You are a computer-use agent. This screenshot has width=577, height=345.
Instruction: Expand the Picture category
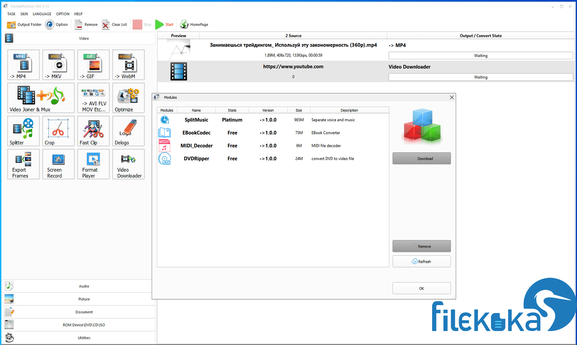click(x=79, y=299)
